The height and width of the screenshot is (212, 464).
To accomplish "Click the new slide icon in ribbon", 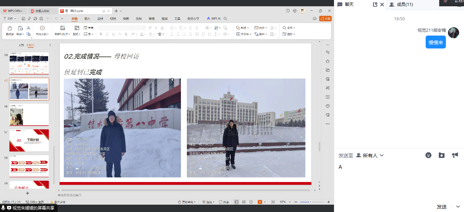I will tap(62, 28).
